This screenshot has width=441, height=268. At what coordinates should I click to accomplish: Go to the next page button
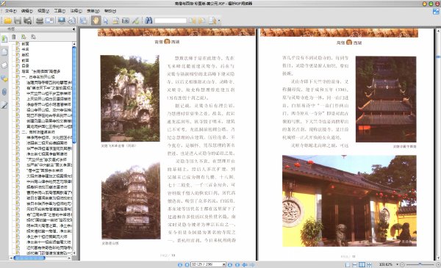coord(230,264)
